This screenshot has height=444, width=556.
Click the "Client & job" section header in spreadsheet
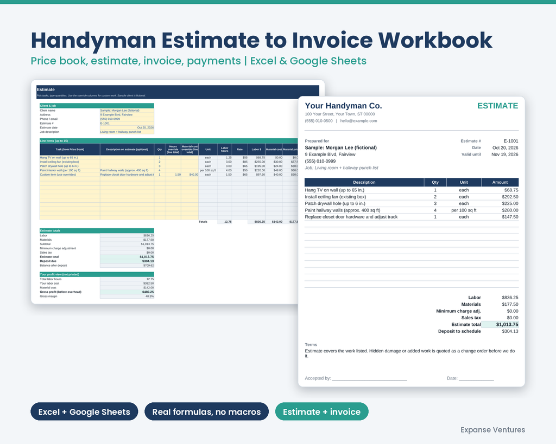(x=97, y=106)
